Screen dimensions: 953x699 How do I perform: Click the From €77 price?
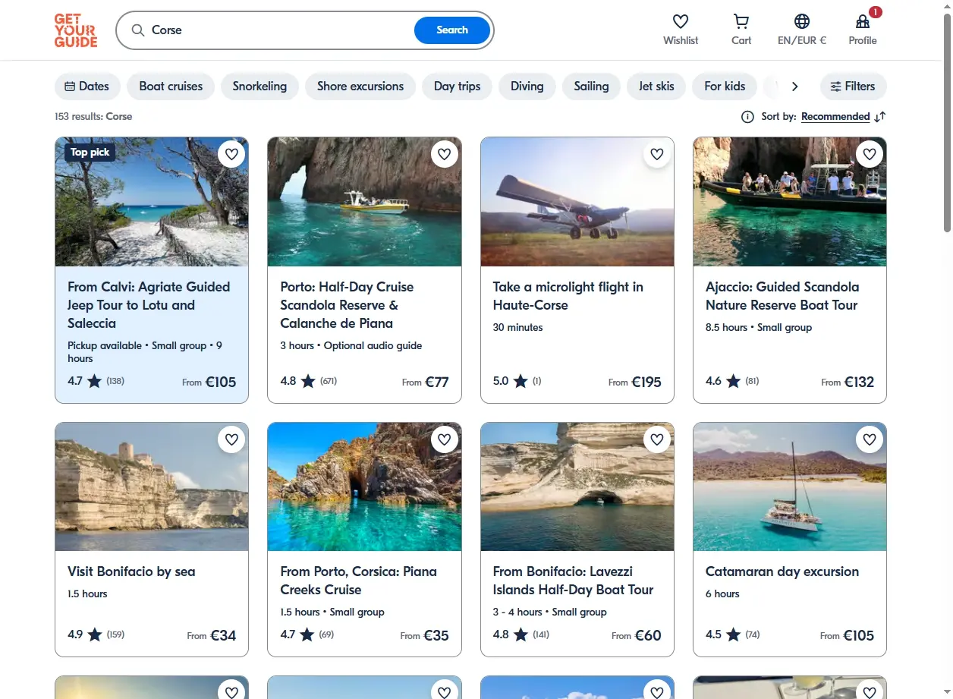point(426,382)
